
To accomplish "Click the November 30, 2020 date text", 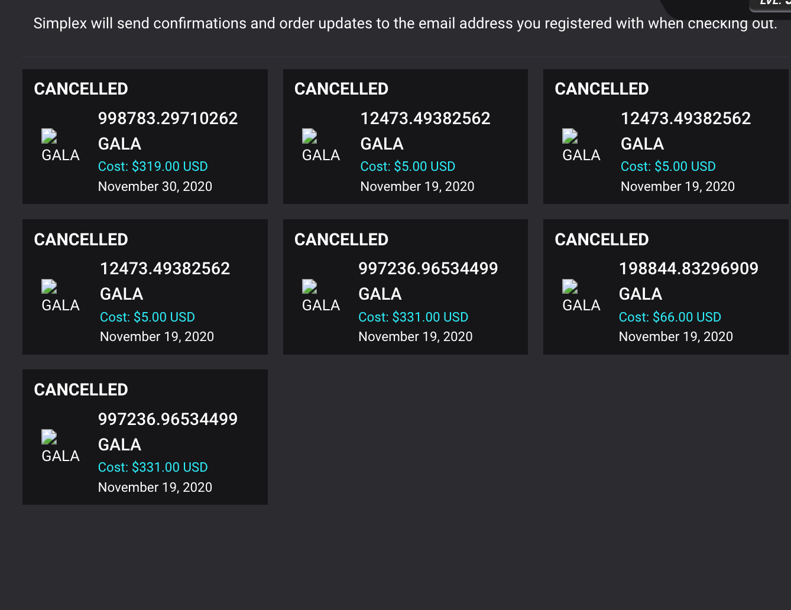I will coord(155,186).
